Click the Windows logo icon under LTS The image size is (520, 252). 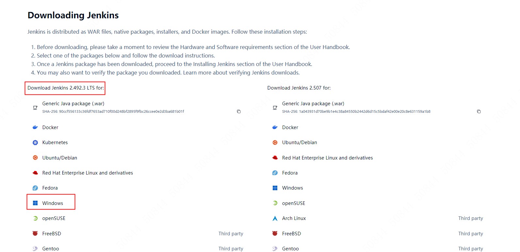coord(35,203)
